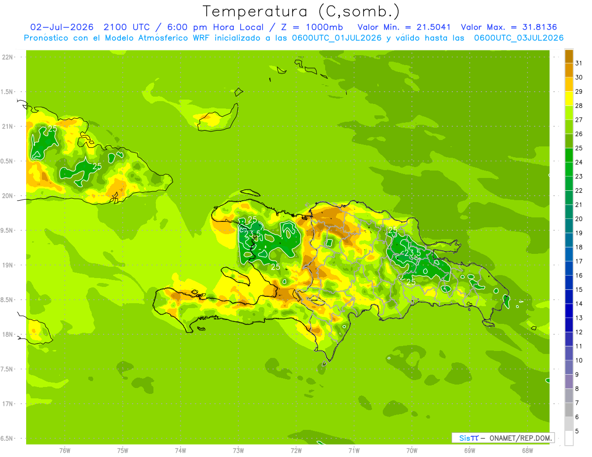Click the "18N" latitude axis label

coord(8,334)
